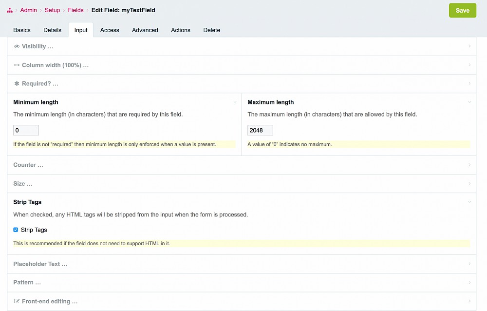Click collapse chevron on Maximum length panel
This screenshot has height=311, width=487.
(x=469, y=102)
